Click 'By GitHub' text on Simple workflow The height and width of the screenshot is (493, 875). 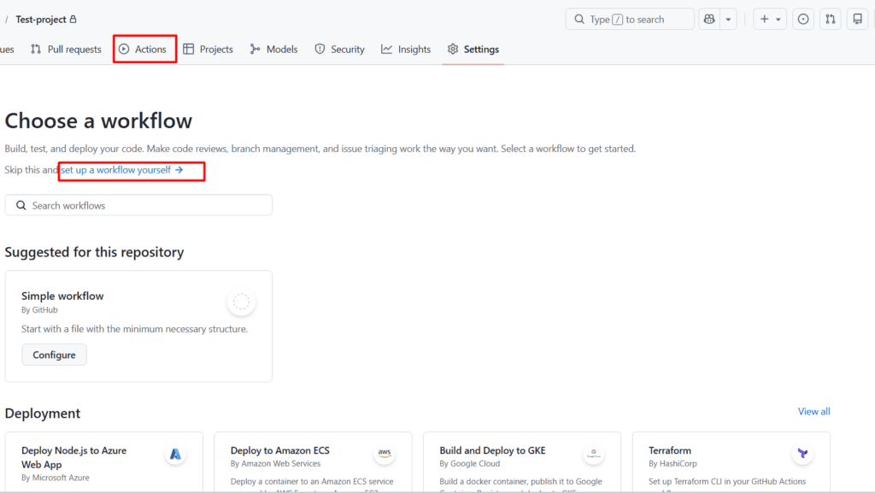[39, 310]
